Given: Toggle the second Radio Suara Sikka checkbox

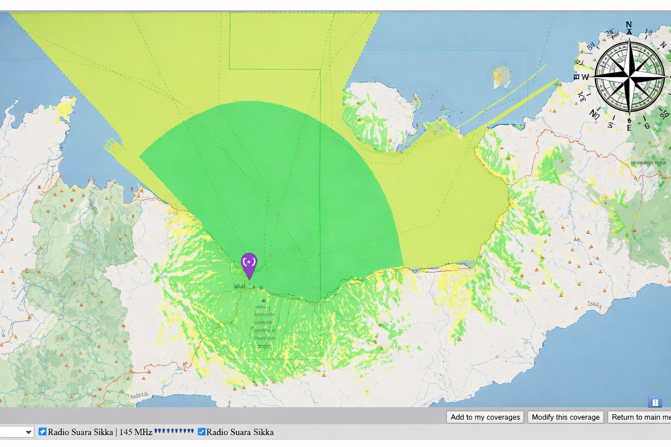Looking at the screenshot, I should pos(201,432).
